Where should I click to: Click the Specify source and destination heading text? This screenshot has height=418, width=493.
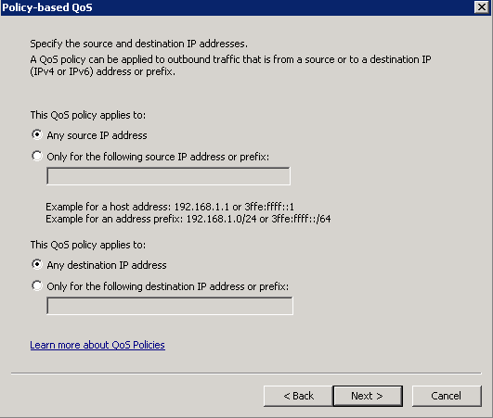[x=138, y=44]
